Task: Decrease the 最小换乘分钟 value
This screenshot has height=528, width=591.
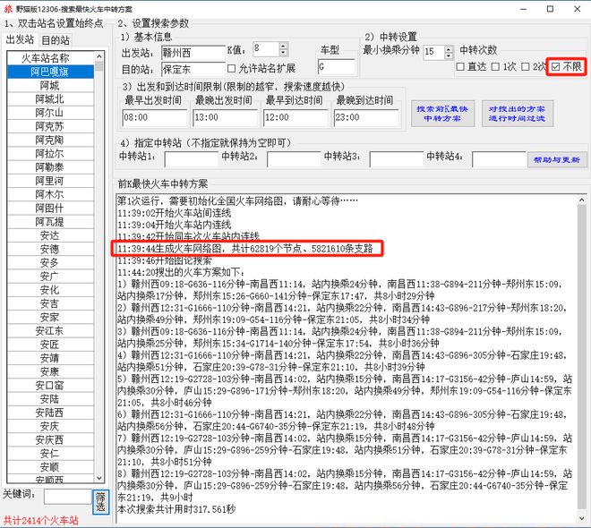Action: 448,55
